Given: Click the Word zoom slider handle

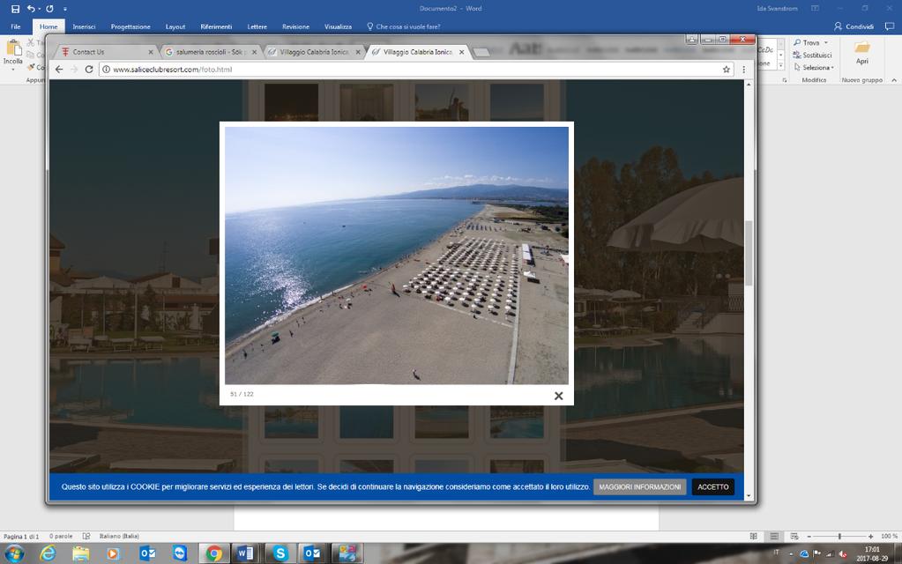Looking at the screenshot, I should pos(839,536).
